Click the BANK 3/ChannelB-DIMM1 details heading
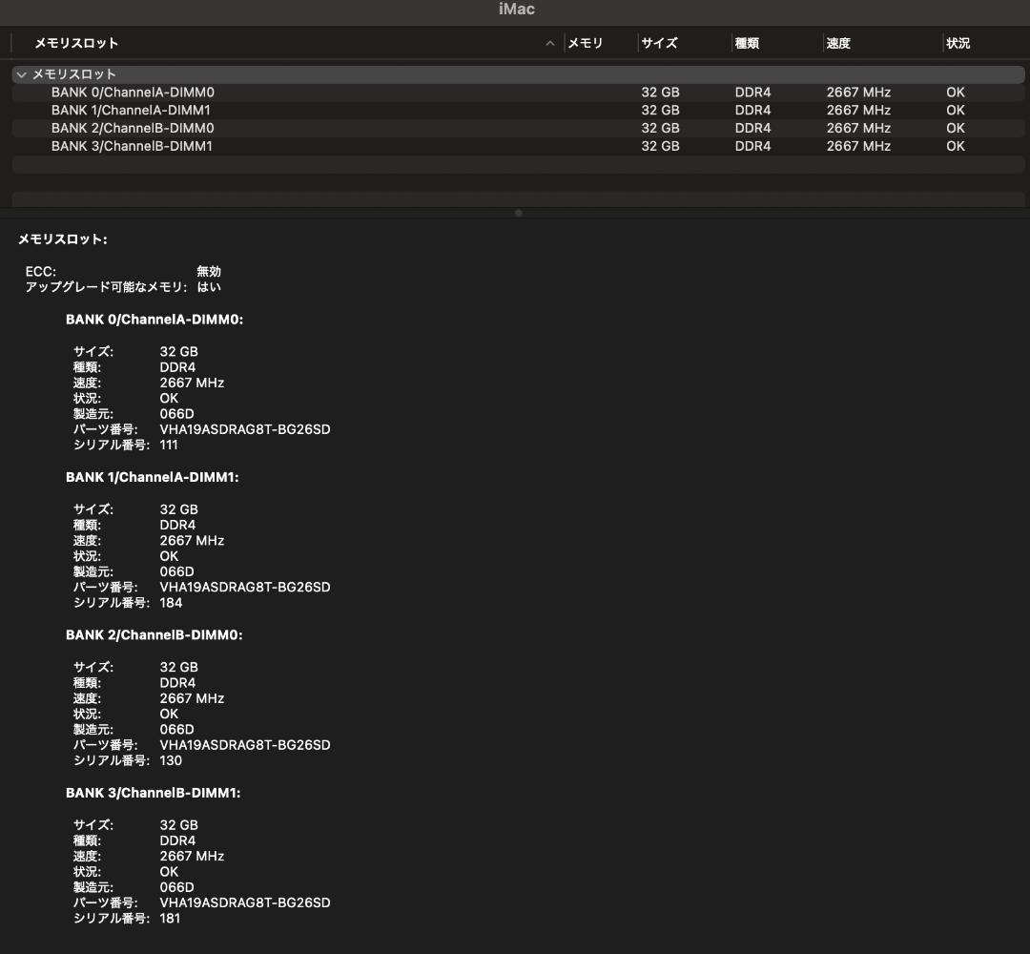Image resolution: width=1030 pixels, height=954 pixels. [153, 793]
